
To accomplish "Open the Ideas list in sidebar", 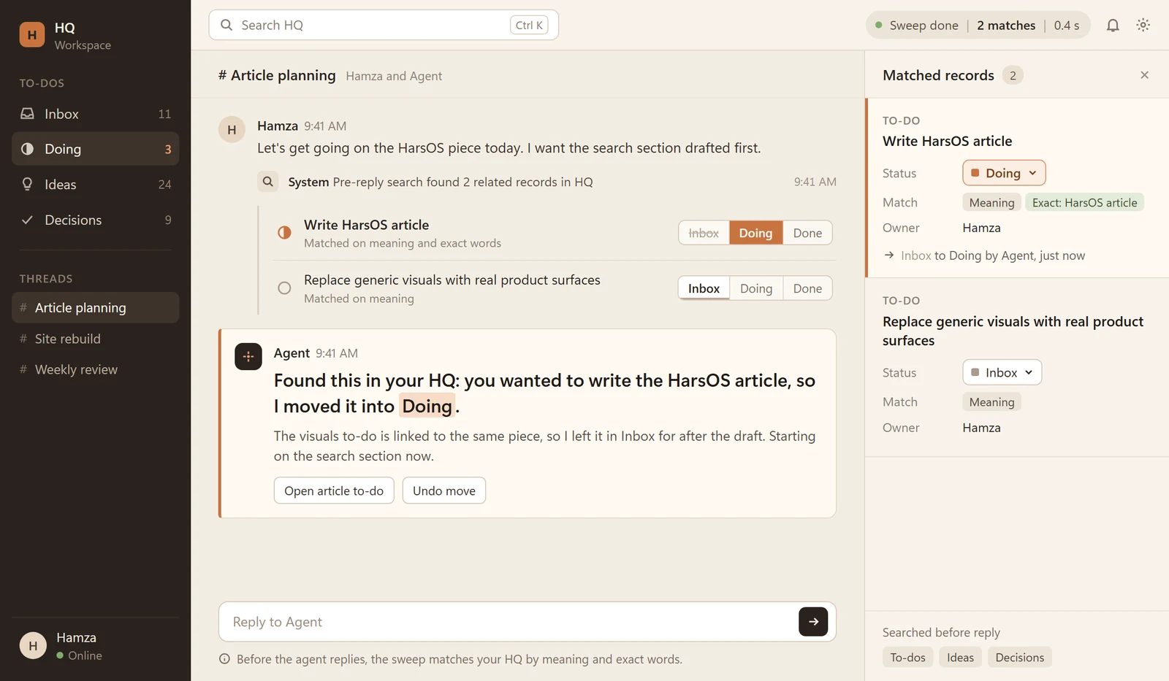I will (x=95, y=185).
